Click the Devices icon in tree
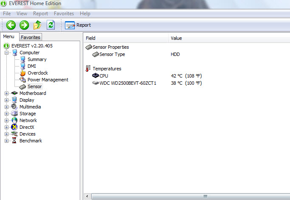The width and height of the screenshot is (290, 200). click(x=14, y=134)
